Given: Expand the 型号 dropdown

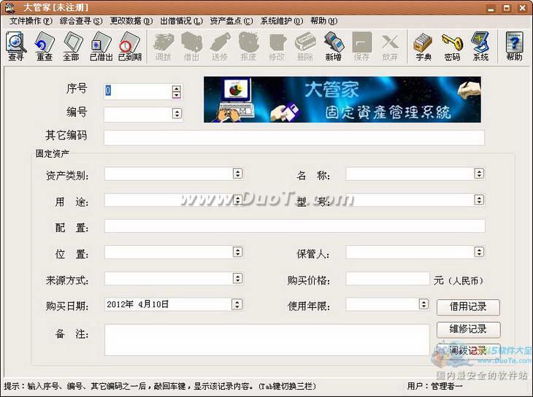Looking at the screenshot, I should pyautogui.click(x=479, y=200).
